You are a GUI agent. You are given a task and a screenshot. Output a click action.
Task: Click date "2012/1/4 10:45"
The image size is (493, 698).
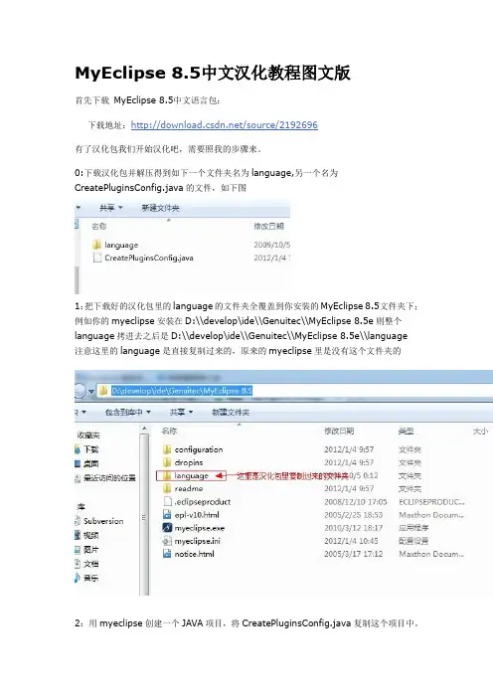351,541
